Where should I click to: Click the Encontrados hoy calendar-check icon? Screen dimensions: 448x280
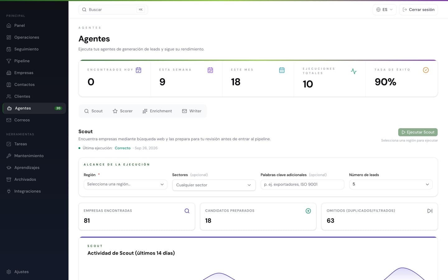[x=138, y=70]
